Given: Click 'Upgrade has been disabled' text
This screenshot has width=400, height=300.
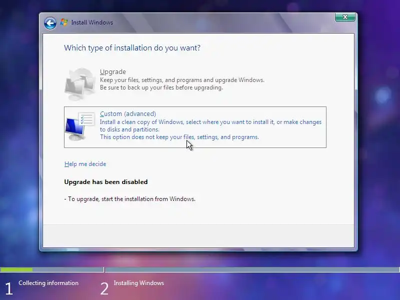Looking at the screenshot, I should [106, 182].
